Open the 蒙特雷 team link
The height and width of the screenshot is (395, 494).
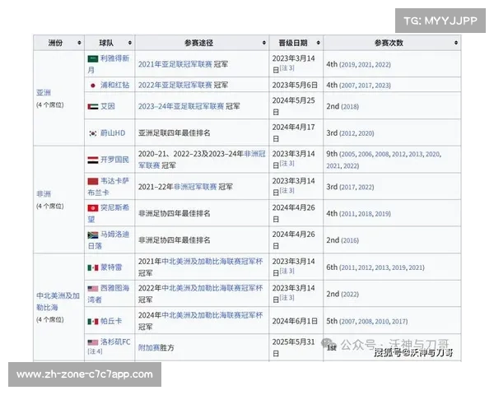coord(111,267)
